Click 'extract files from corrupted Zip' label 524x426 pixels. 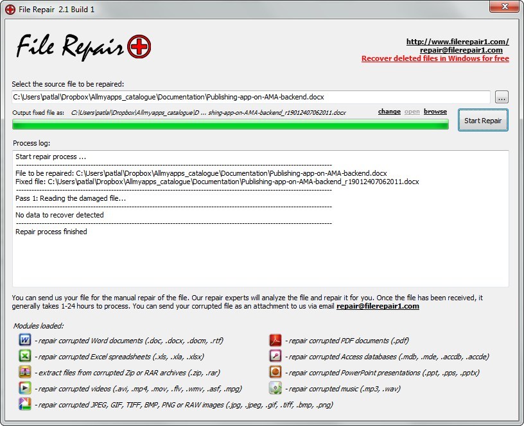point(127,373)
